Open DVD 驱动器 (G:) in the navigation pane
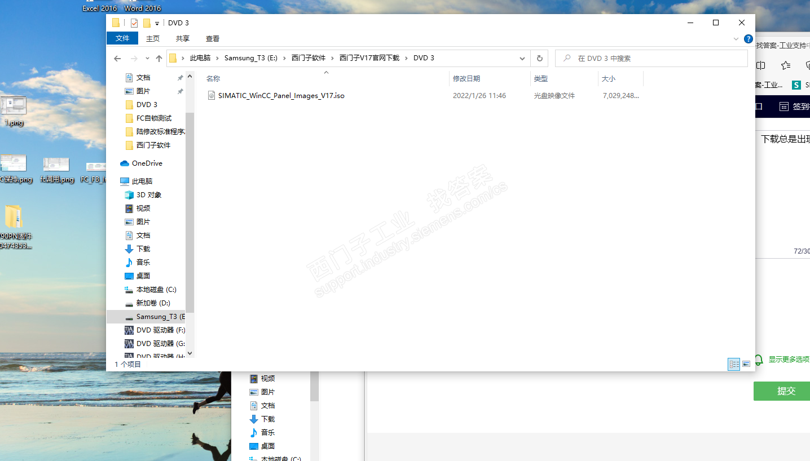 point(161,344)
